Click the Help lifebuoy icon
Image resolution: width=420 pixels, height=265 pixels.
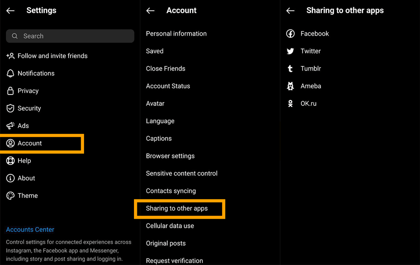[10, 160]
